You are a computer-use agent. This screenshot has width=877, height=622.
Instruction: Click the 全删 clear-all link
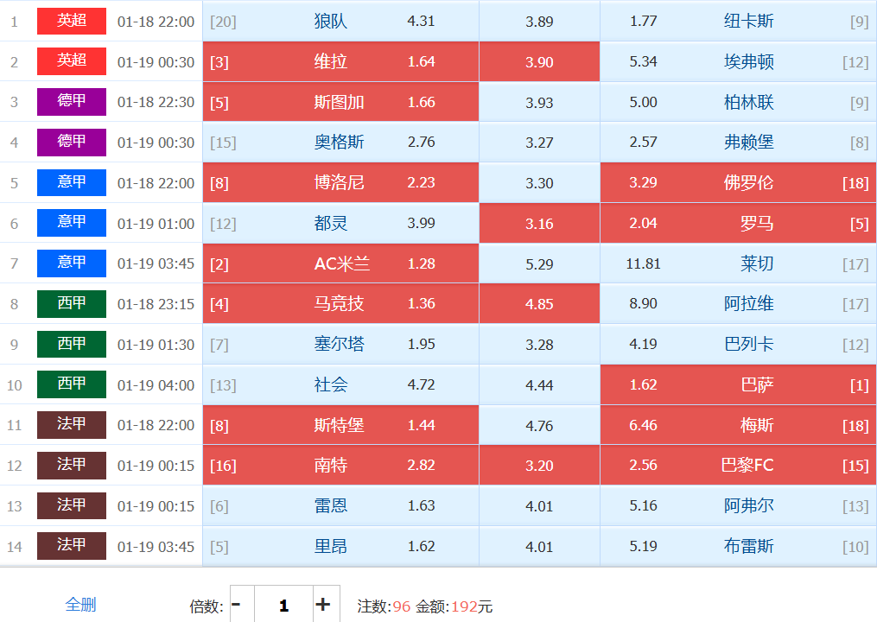[x=80, y=605]
